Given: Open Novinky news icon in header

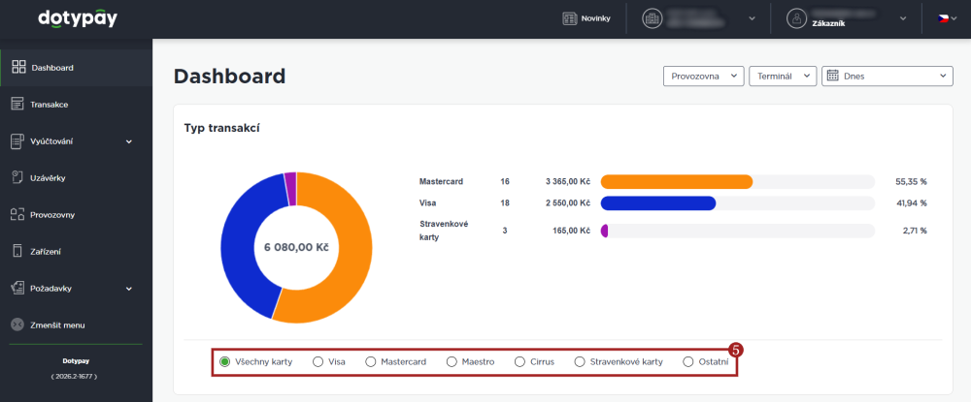Looking at the screenshot, I should click(569, 18).
